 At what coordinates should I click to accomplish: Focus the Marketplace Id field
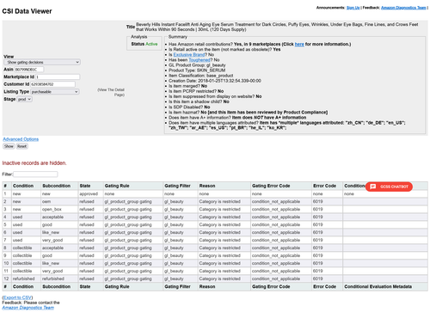pyautogui.click(x=58, y=76)
